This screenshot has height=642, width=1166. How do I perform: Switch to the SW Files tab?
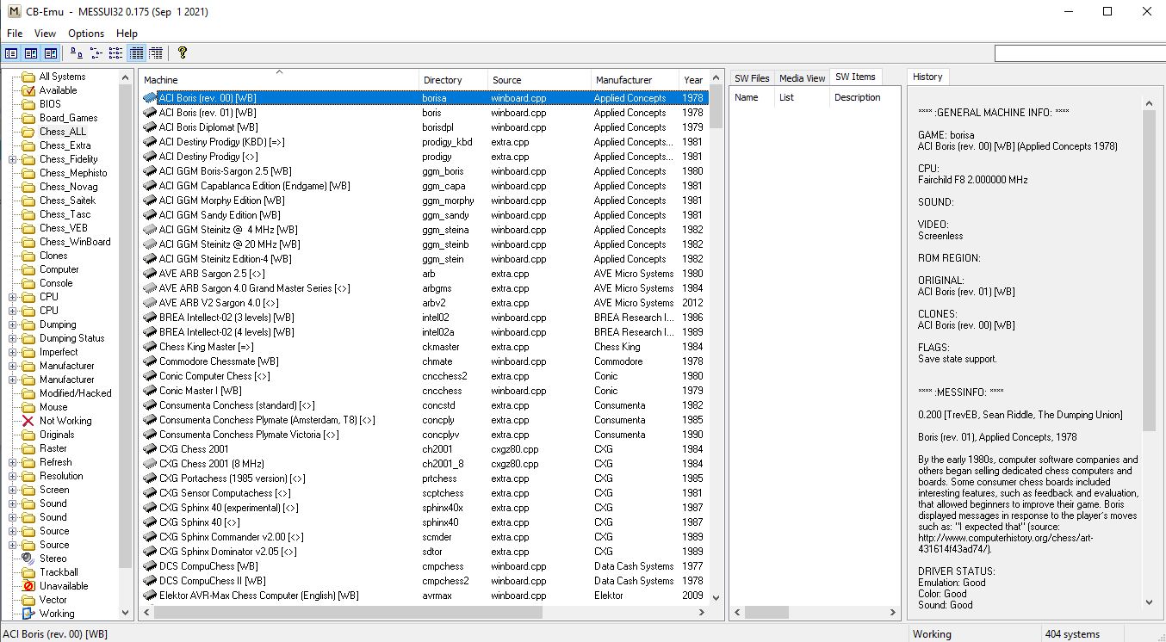(752, 78)
